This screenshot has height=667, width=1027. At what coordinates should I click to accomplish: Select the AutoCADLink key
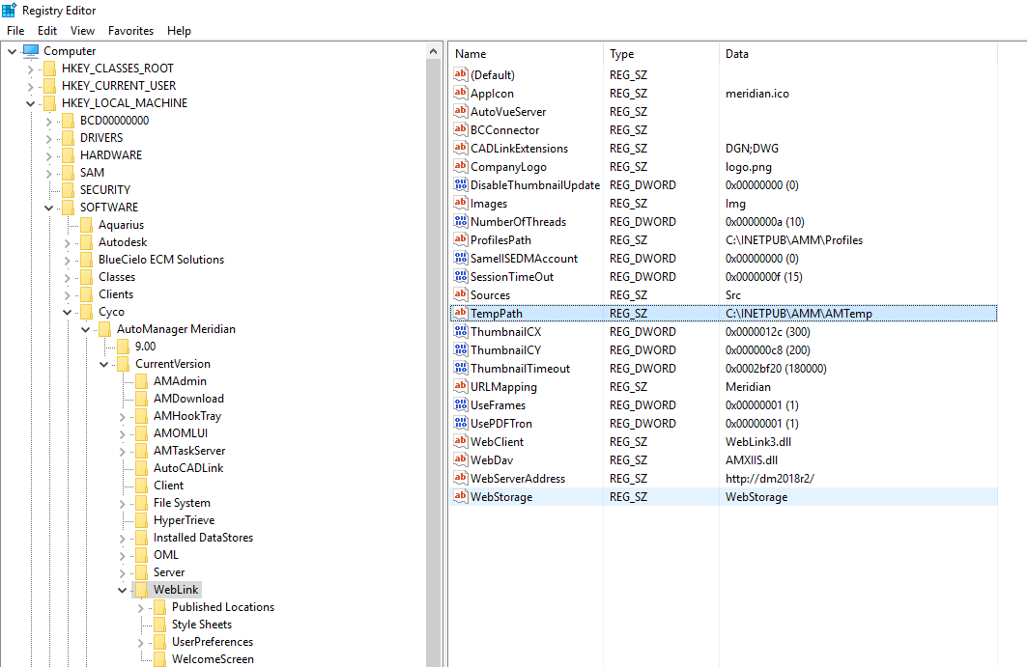click(188, 468)
